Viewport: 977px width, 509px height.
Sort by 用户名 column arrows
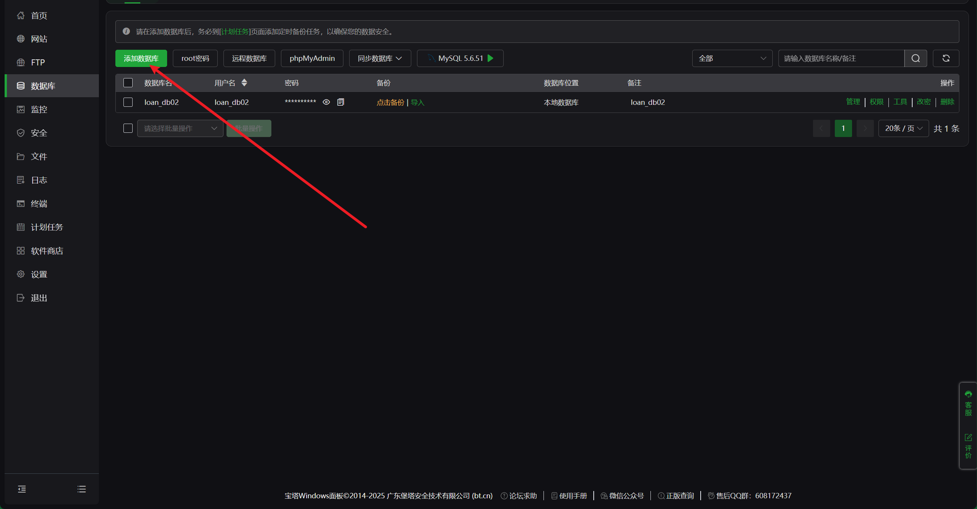pyautogui.click(x=244, y=83)
